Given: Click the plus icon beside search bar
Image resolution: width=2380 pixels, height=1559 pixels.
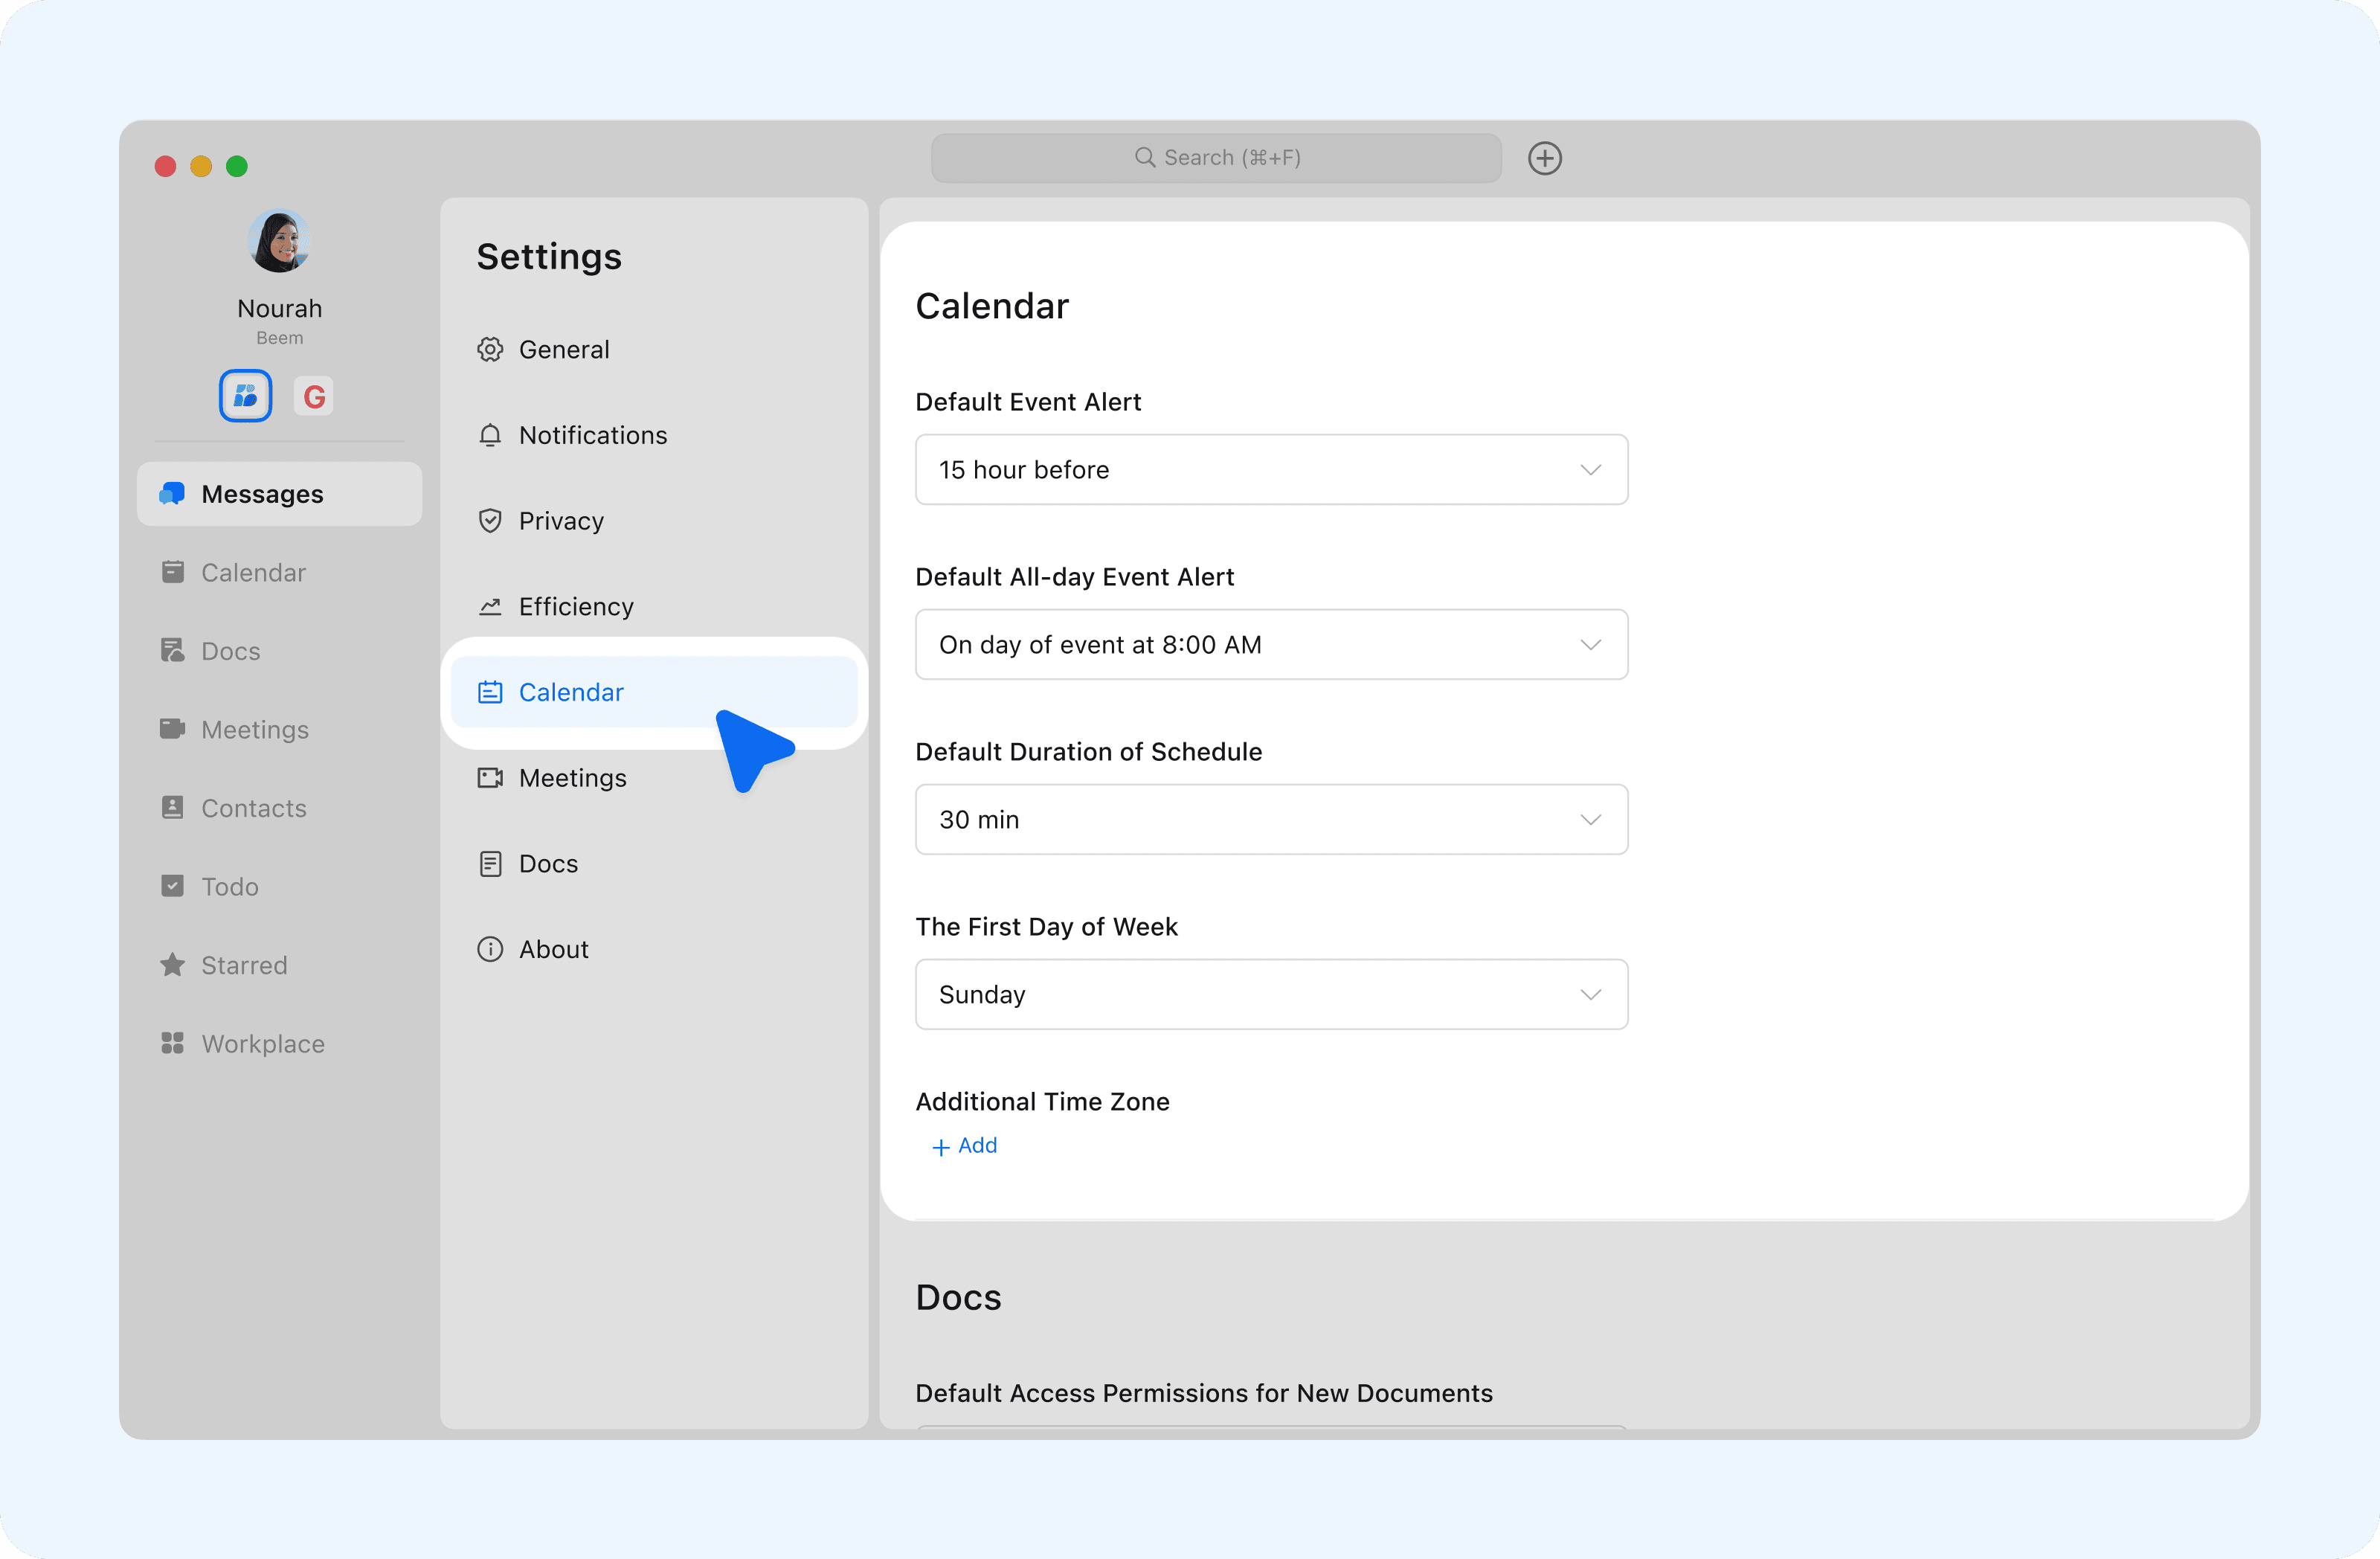Looking at the screenshot, I should point(1544,158).
